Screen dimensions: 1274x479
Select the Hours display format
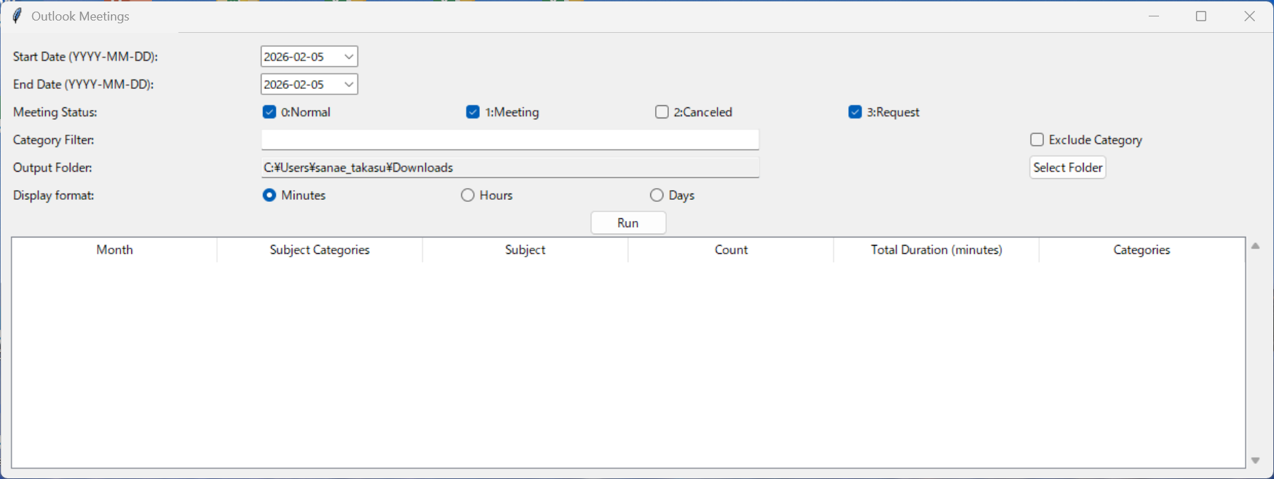click(x=468, y=195)
